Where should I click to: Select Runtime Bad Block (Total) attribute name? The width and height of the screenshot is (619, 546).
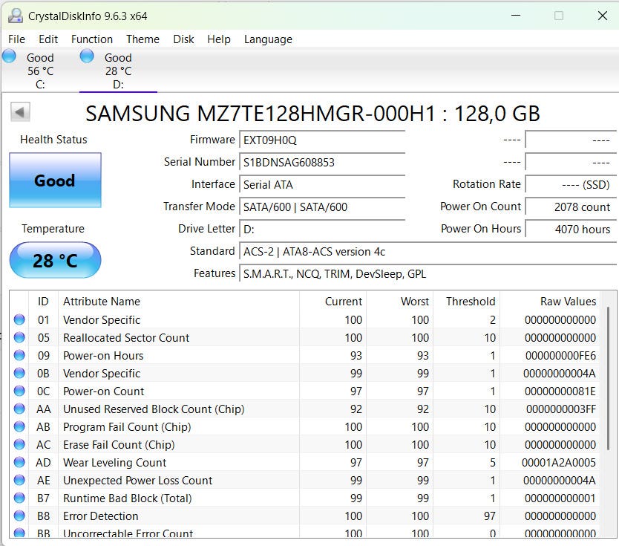pyautogui.click(x=128, y=498)
